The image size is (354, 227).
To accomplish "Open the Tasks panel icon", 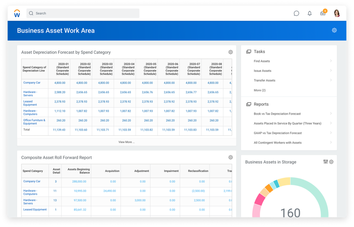I will click(x=249, y=51).
